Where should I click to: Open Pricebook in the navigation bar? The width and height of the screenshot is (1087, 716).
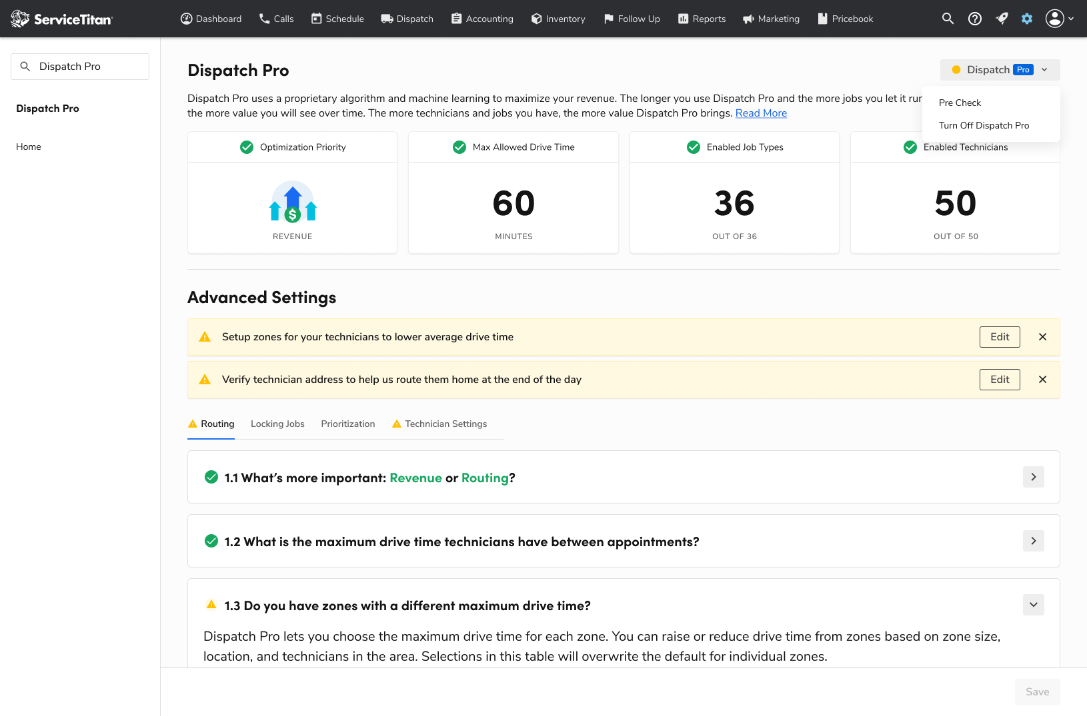(x=846, y=19)
